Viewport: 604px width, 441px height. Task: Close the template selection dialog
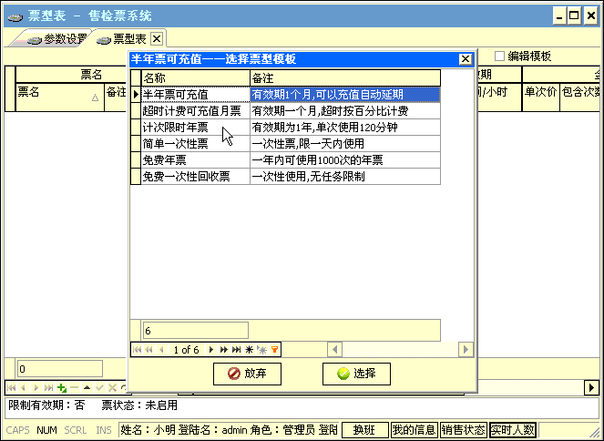466,59
